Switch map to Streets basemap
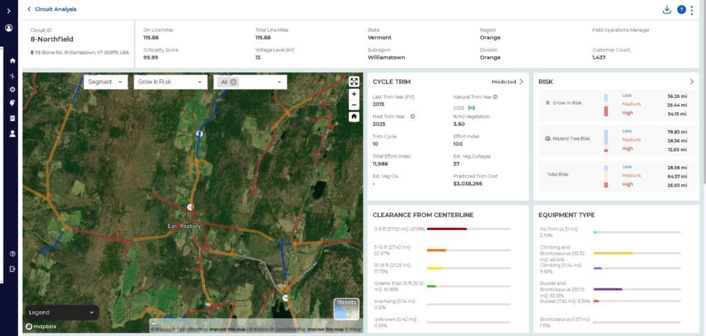The width and height of the screenshot is (706, 336). (346, 309)
